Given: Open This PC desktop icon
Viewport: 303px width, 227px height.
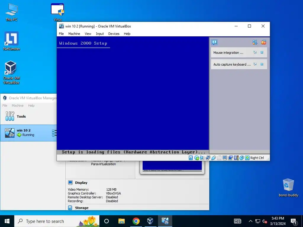Looking at the screenshot, I should point(12,12).
